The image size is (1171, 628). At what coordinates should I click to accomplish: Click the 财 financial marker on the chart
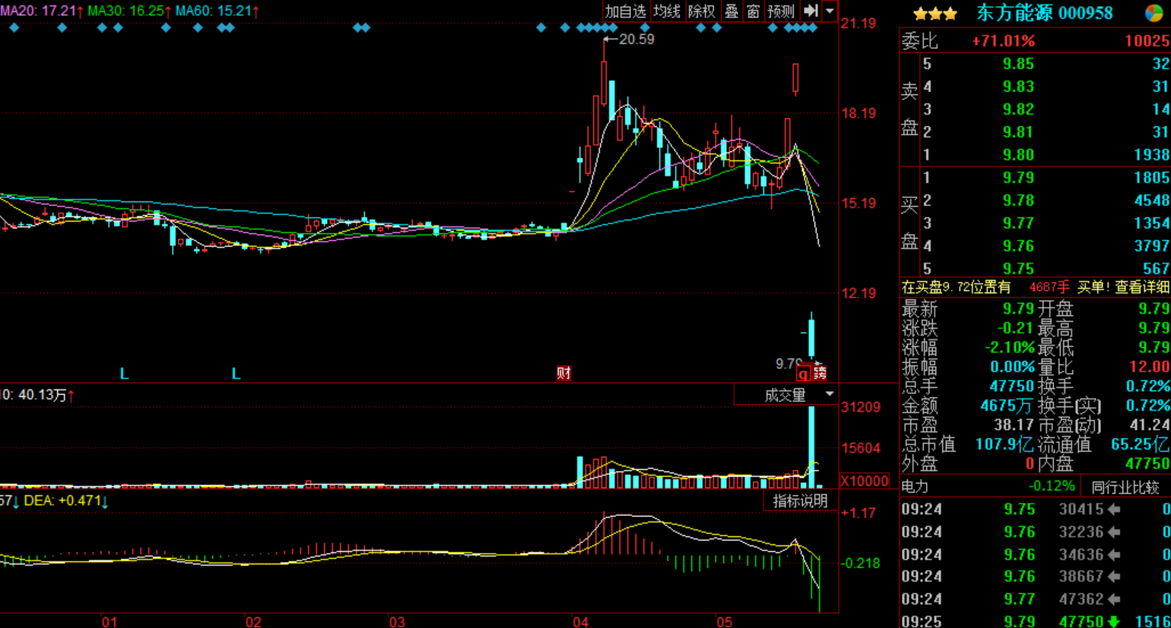(563, 373)
